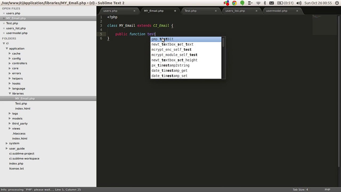This screenshot has height=192, width=341.
Task: Choose mcrypt_module_self_test suggestion
Action: tap(186, 55)
